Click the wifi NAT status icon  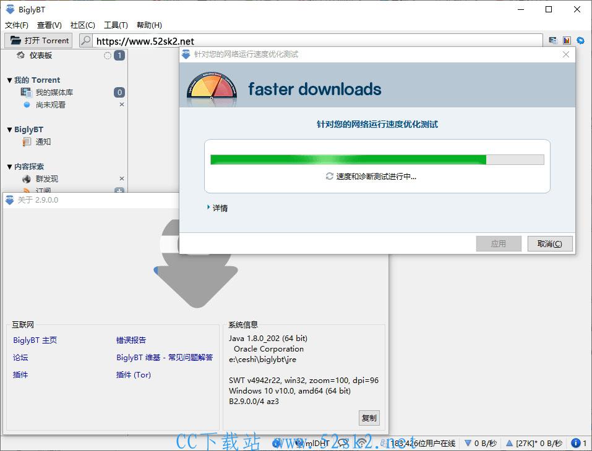[x=362, y=443]
